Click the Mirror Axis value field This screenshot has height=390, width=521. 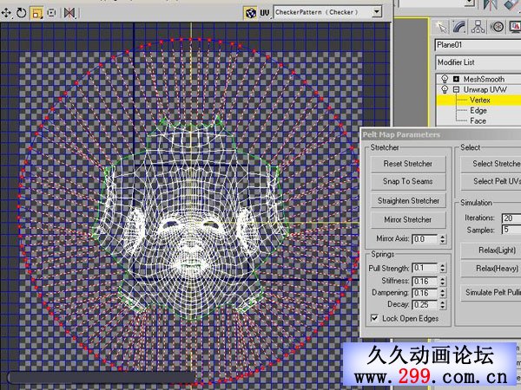(425, 239)
